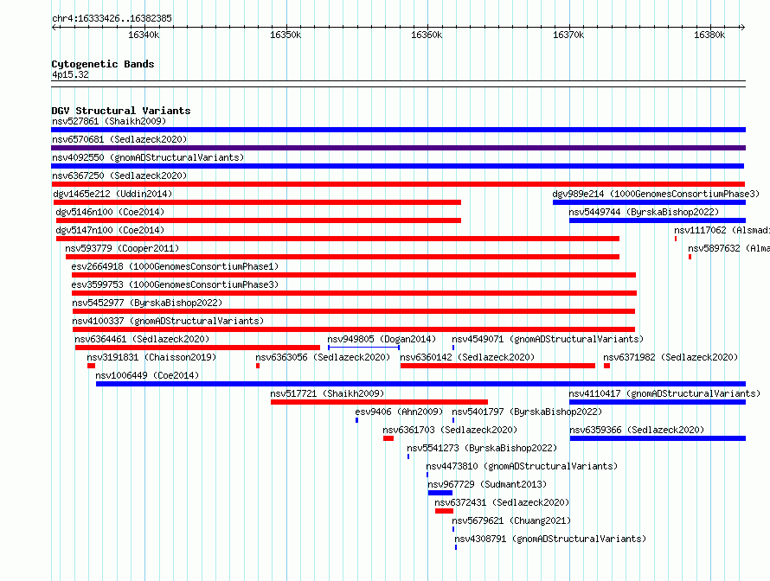Select esv3599753 (1000GenomesConsortiumPhase3) label
Screen dimensions: 770x581
175,284
